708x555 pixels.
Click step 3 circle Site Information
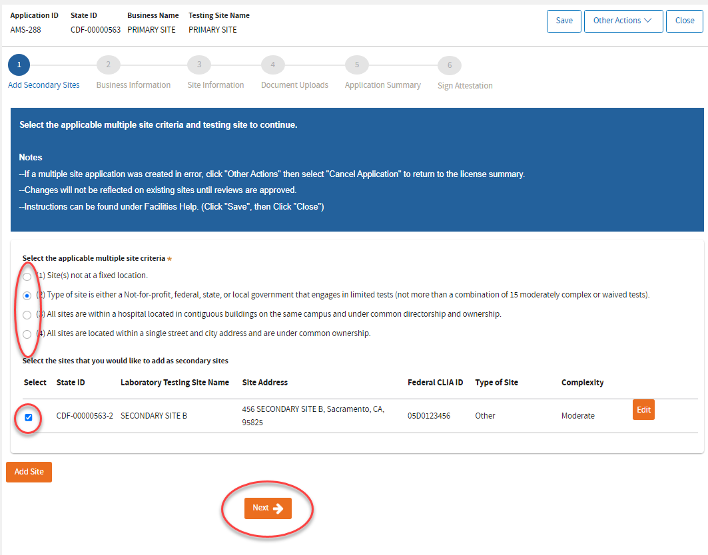(x=198, y=65)
